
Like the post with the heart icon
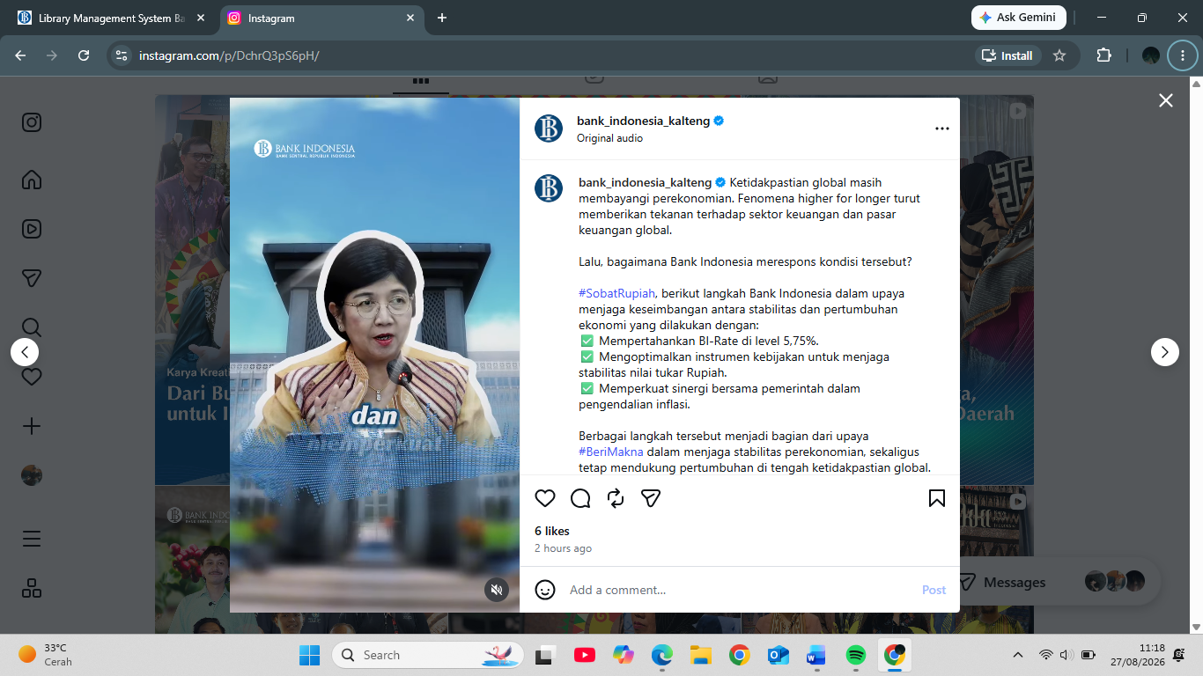[x=545, y=498]
